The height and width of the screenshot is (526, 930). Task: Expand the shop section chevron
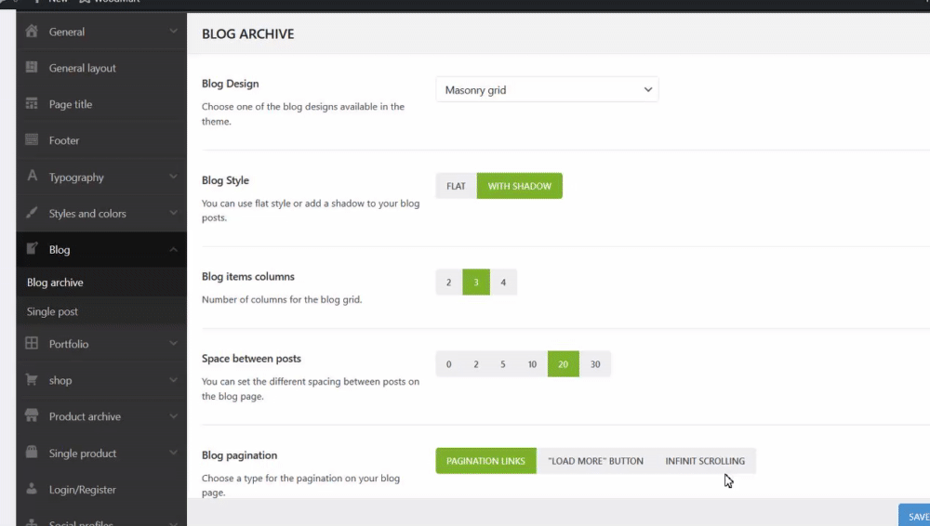173,379
